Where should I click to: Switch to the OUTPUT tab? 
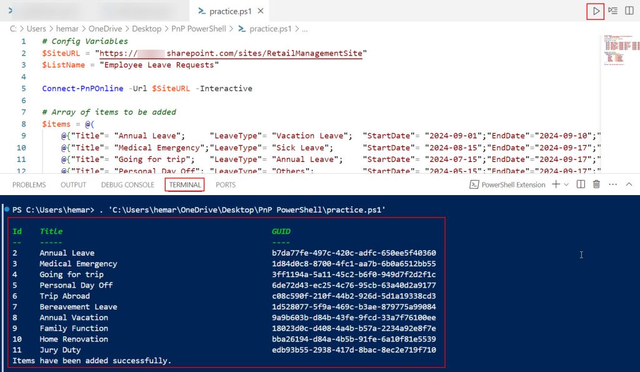[74, 185]
